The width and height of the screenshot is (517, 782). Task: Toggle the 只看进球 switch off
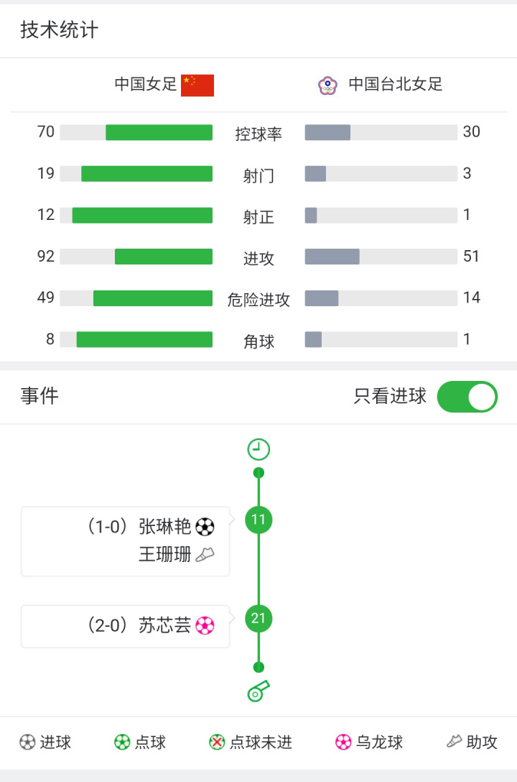pyautogui.click(x=467, y=397)
